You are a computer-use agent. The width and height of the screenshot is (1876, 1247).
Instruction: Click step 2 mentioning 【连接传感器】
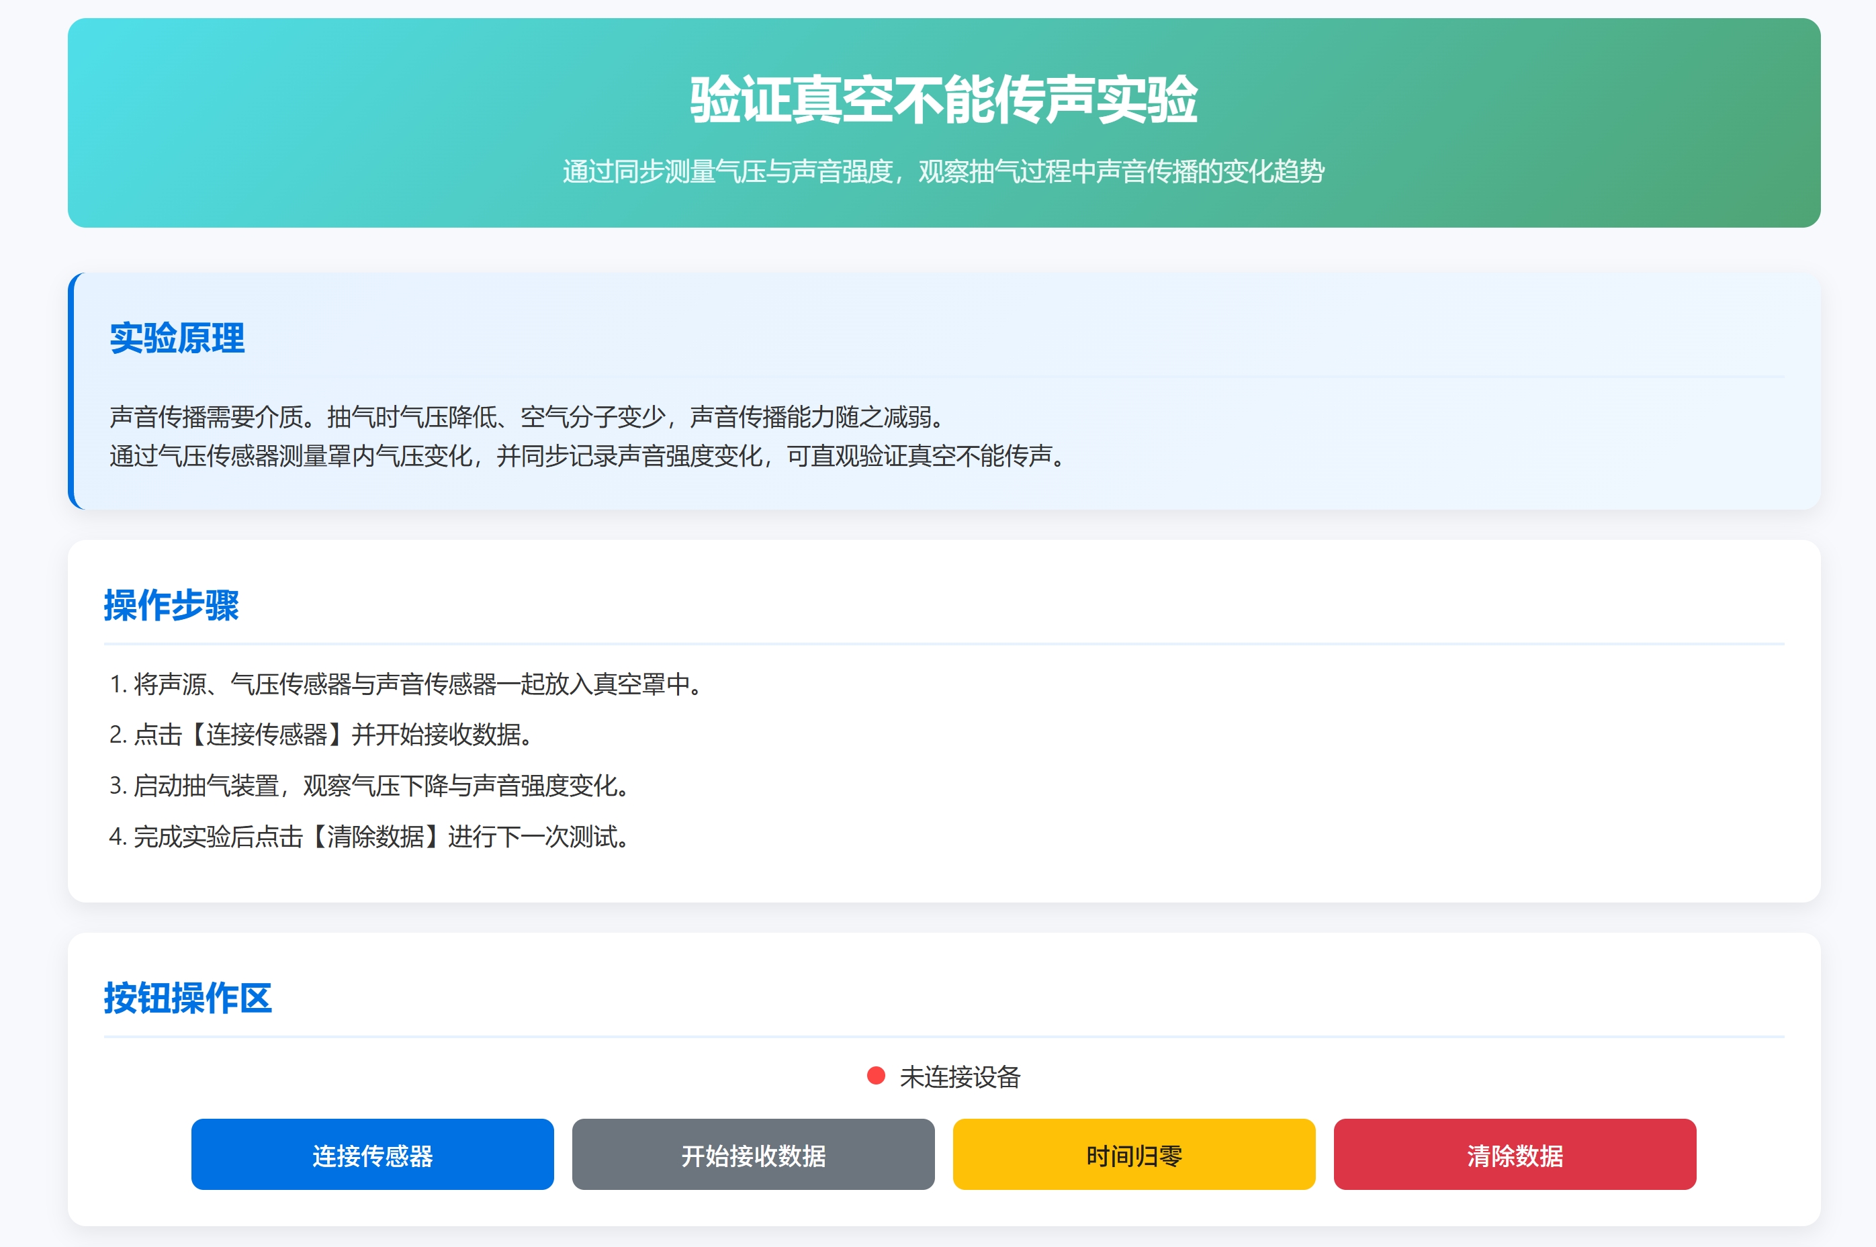(320, 735)
